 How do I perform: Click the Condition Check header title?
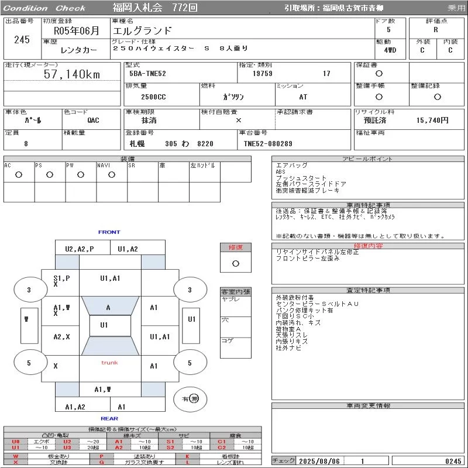click(44, 8)
